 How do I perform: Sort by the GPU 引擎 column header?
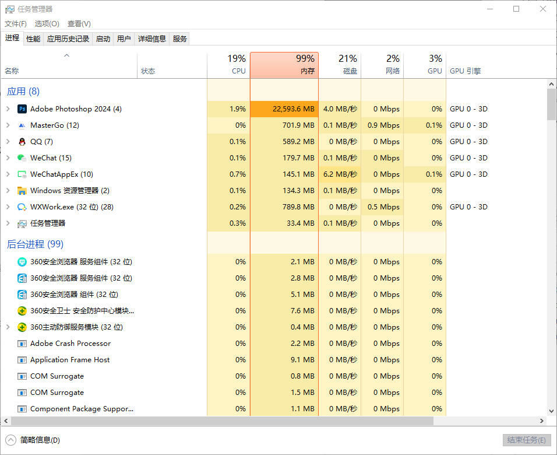(496, 65)
